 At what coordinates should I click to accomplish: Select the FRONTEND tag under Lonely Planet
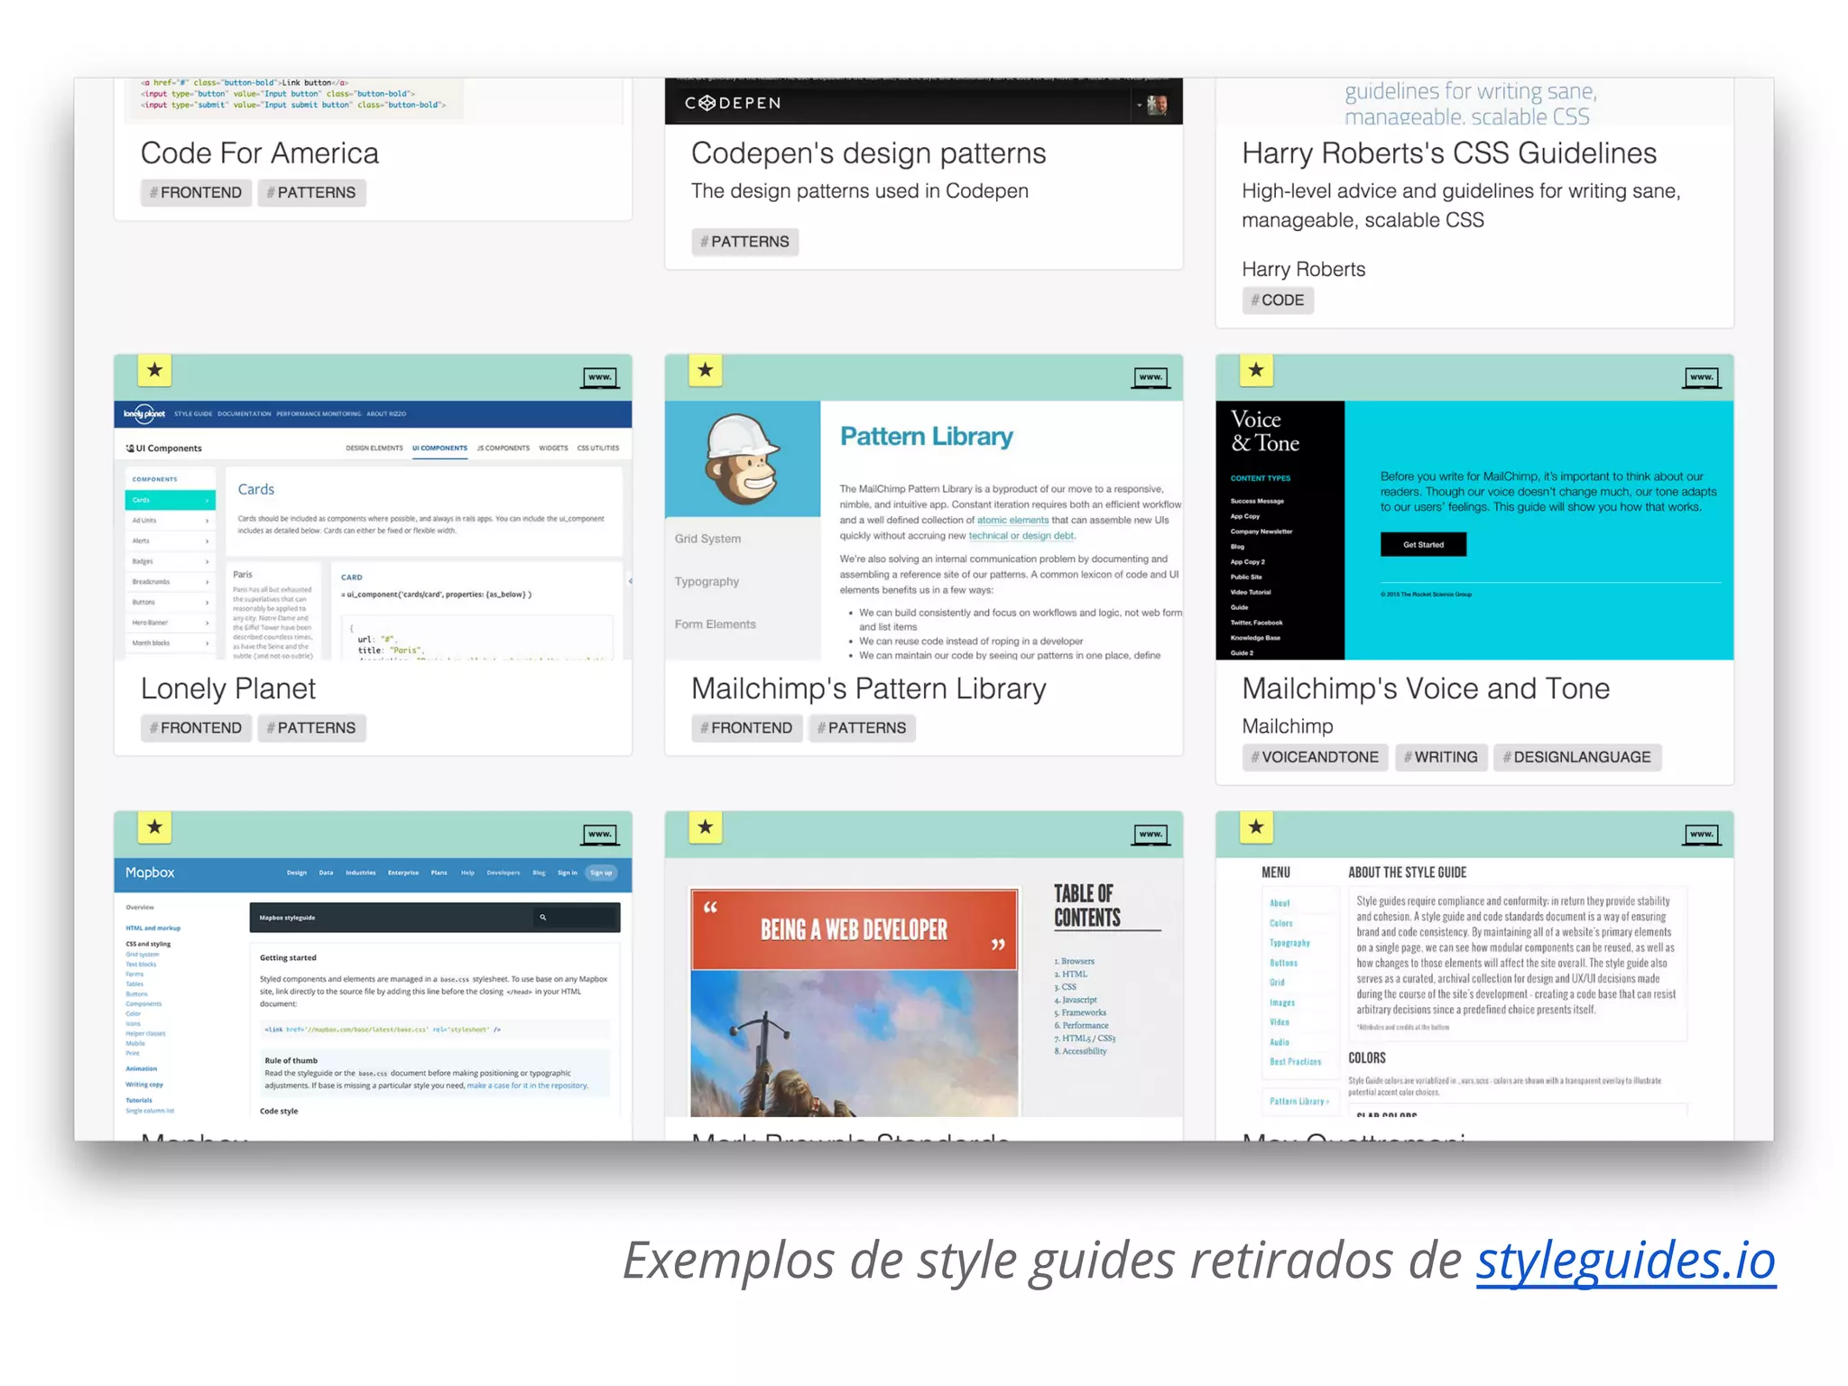(196, 727)
